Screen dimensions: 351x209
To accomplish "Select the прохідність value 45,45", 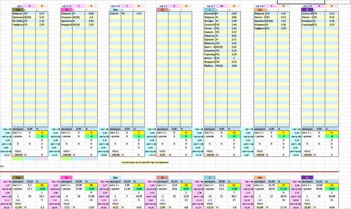I will (x=174, y=181).
